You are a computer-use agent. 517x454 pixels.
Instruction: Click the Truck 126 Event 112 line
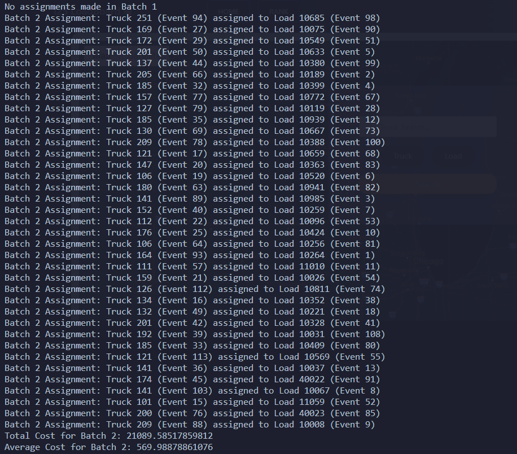[x=195, y=289]
